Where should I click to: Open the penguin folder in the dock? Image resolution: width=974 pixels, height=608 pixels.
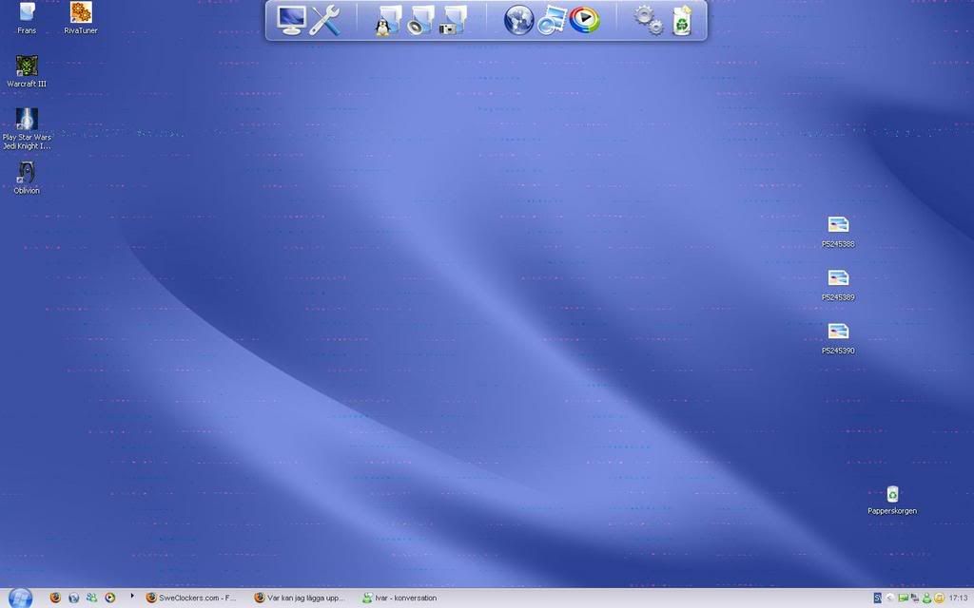point(387,21)
